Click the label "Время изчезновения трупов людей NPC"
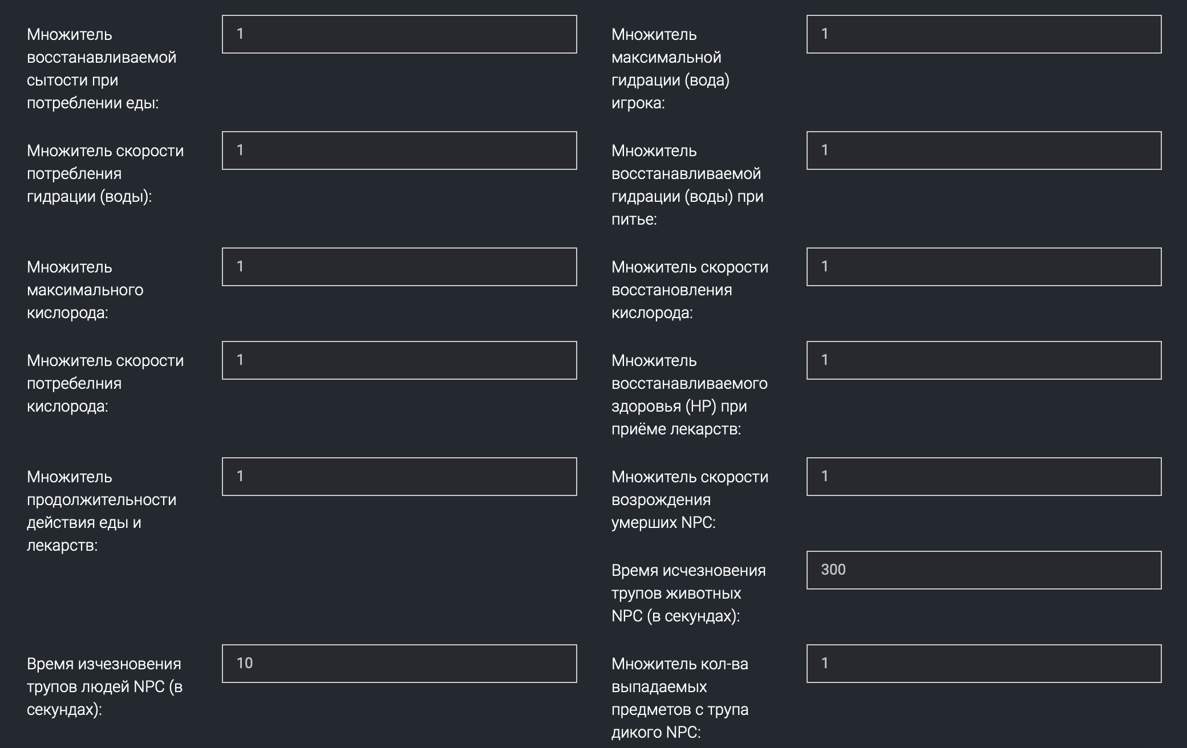 pos(104,686)
